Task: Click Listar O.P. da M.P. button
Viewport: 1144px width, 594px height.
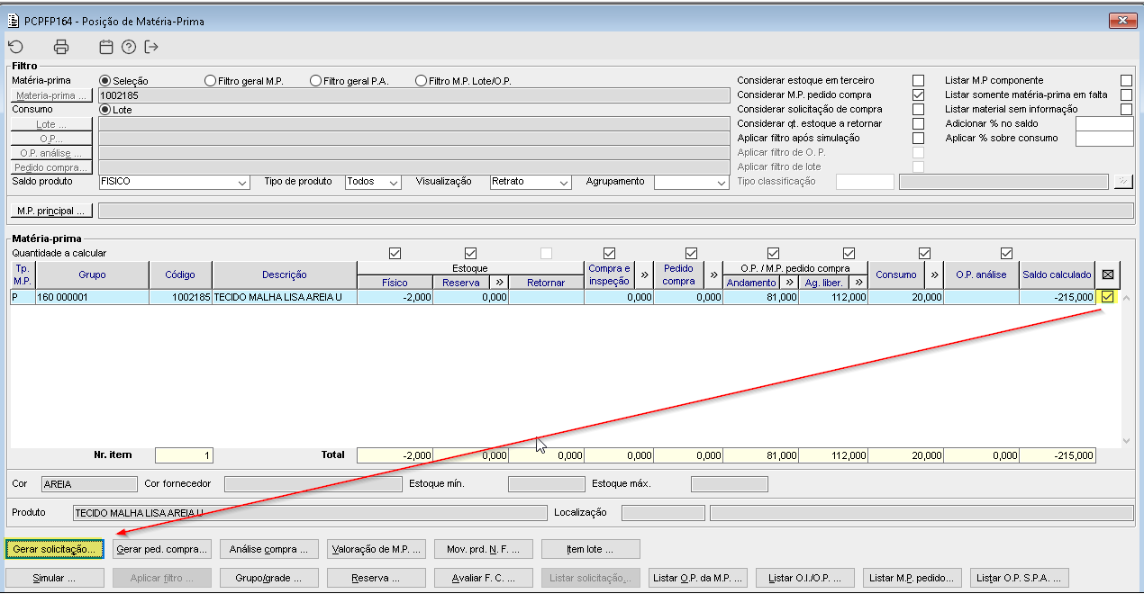Action: [698, 578]
